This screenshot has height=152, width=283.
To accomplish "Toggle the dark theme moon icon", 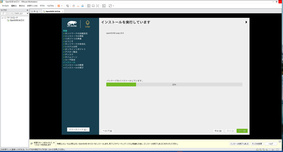I will pyautogui.click(x=246, y=22).
